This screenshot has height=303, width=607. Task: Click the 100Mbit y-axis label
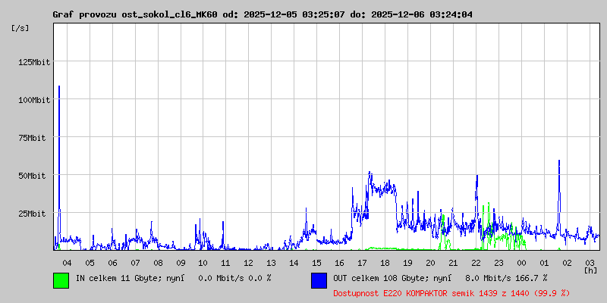33,100
